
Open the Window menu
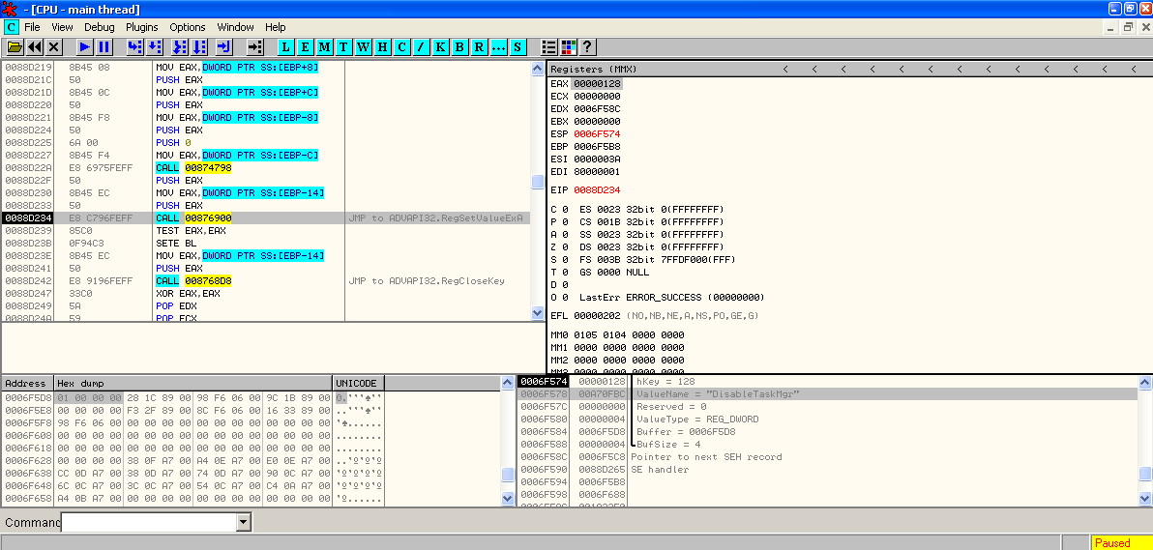(x=235, y=27)
